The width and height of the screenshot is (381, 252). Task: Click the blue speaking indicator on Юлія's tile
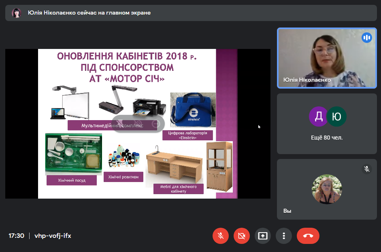coord(367,38)
